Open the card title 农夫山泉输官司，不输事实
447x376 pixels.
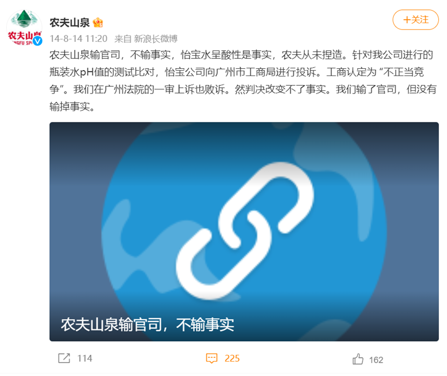(147, 324)
